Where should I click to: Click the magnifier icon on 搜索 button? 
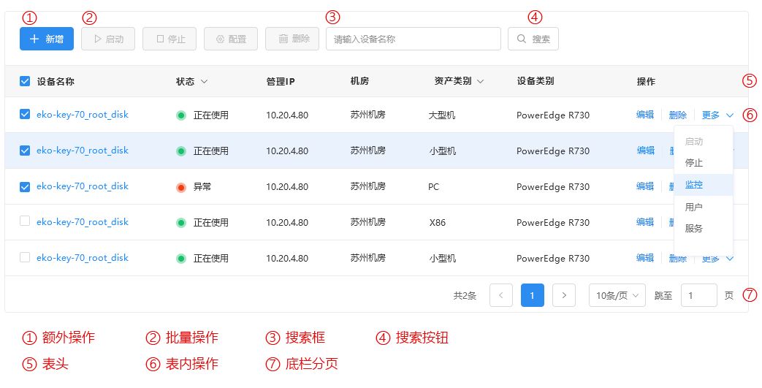coord(522,39)
